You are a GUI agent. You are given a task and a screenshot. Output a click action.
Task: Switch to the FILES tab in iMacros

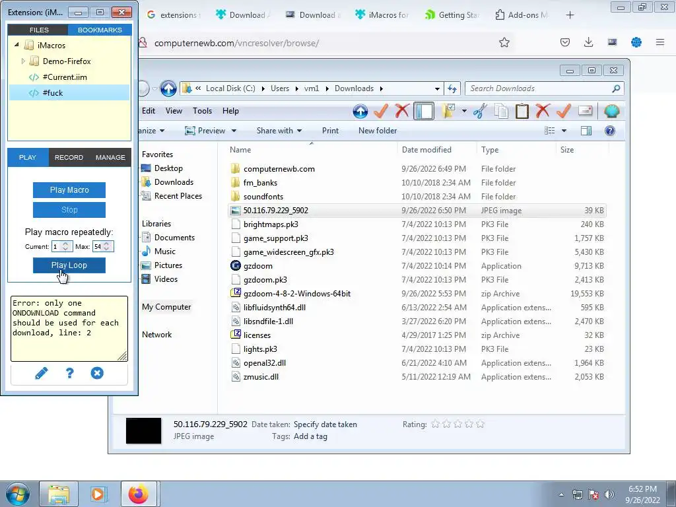point(39,30)
